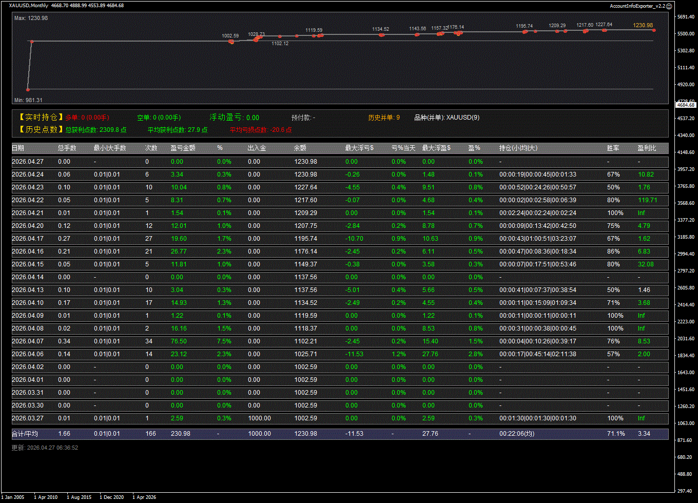Screen dimensions: 698x503
Task: Click the smiley face EA status icon
Action: coord(669,6)
